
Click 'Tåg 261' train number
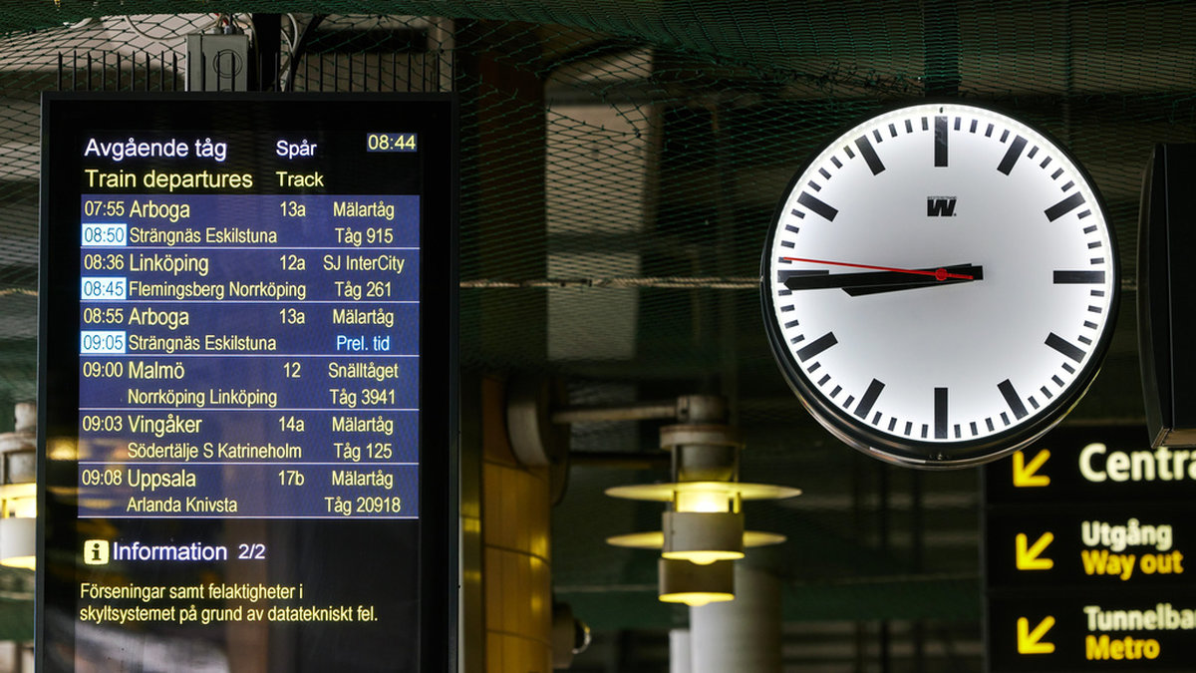(364, 290)
